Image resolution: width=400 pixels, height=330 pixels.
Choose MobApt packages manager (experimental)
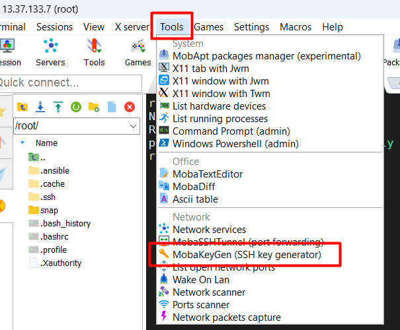pyautogui.click(x=270, y=56)
